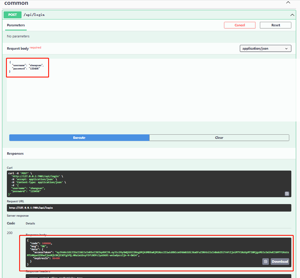Download the response body
Viewport: 300px width, 278px height.
(x=280, y=262)
